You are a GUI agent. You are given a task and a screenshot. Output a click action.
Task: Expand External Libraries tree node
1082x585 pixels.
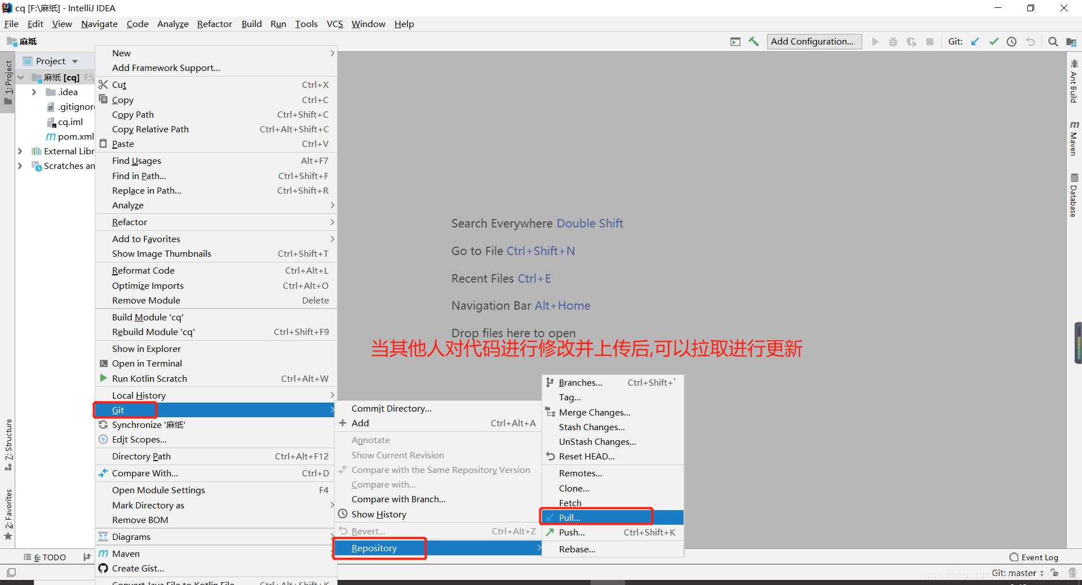point(20,151)
